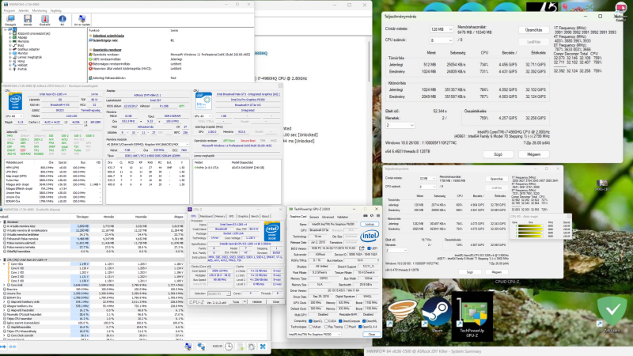Switch to the Mainboard tab in CPU-Z
Image resolution: width=633 pixels, height=356 pixels.
click(207, 216)
